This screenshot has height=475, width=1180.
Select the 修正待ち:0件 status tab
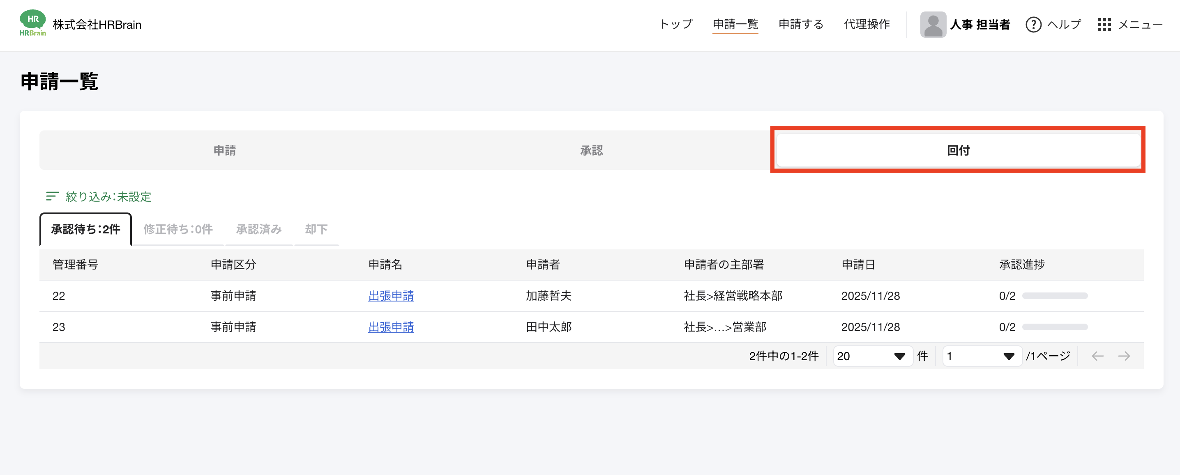(178, 229)
